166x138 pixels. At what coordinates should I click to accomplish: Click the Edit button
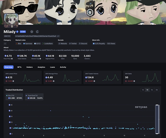[x=23, y=32]
